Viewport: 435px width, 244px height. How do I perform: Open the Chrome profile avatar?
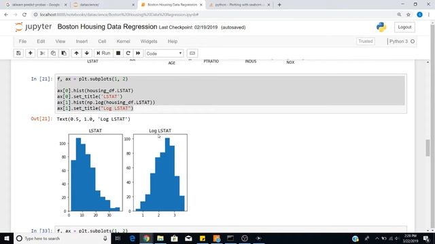pos(419,15)
